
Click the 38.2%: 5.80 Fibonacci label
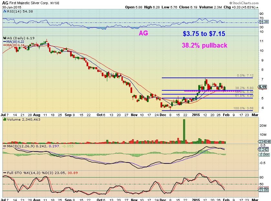coord(244,88)
